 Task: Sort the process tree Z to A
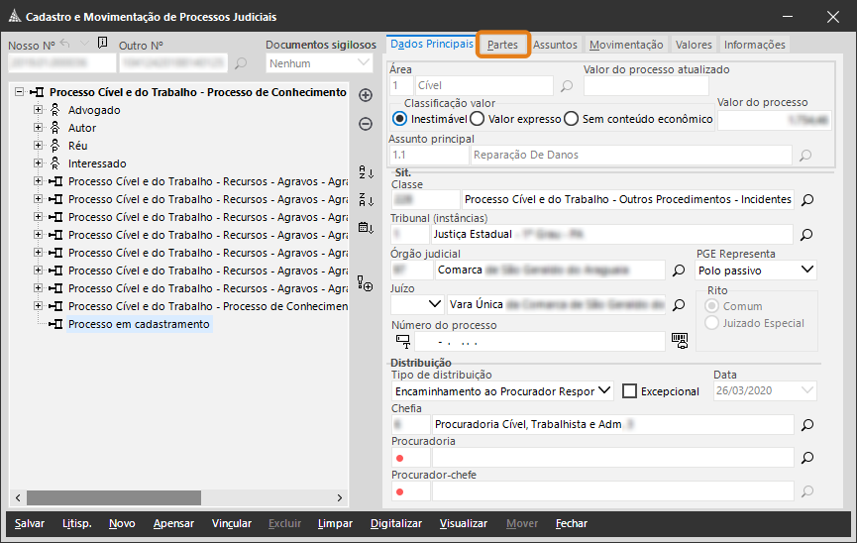[366, 199]
